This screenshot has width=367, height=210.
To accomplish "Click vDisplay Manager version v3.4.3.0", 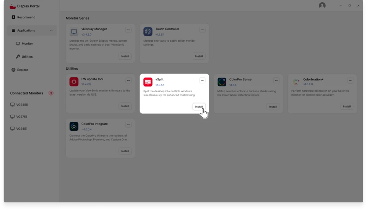I will (x=86, y=34).
